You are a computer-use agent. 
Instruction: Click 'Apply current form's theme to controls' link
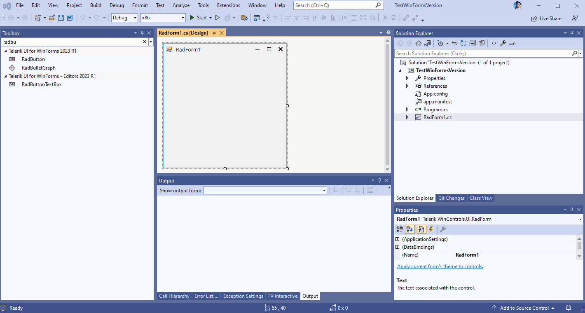(x=440, y=266)
